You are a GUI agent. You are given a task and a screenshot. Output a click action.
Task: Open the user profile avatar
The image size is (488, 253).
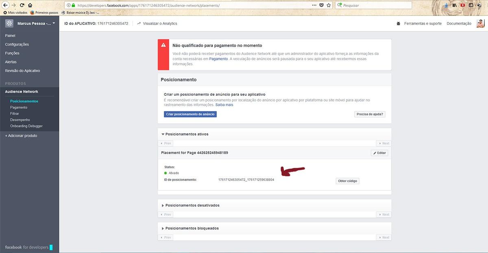480,23
